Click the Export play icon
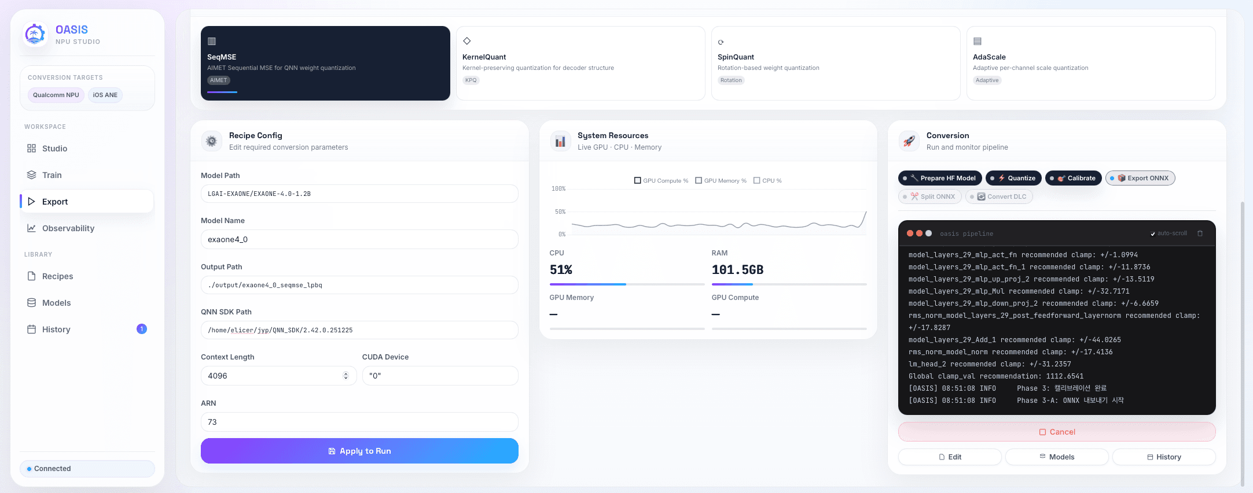The width and height of the screenshot is (1253, 493). pyautogui.click(x=31, y=202)
